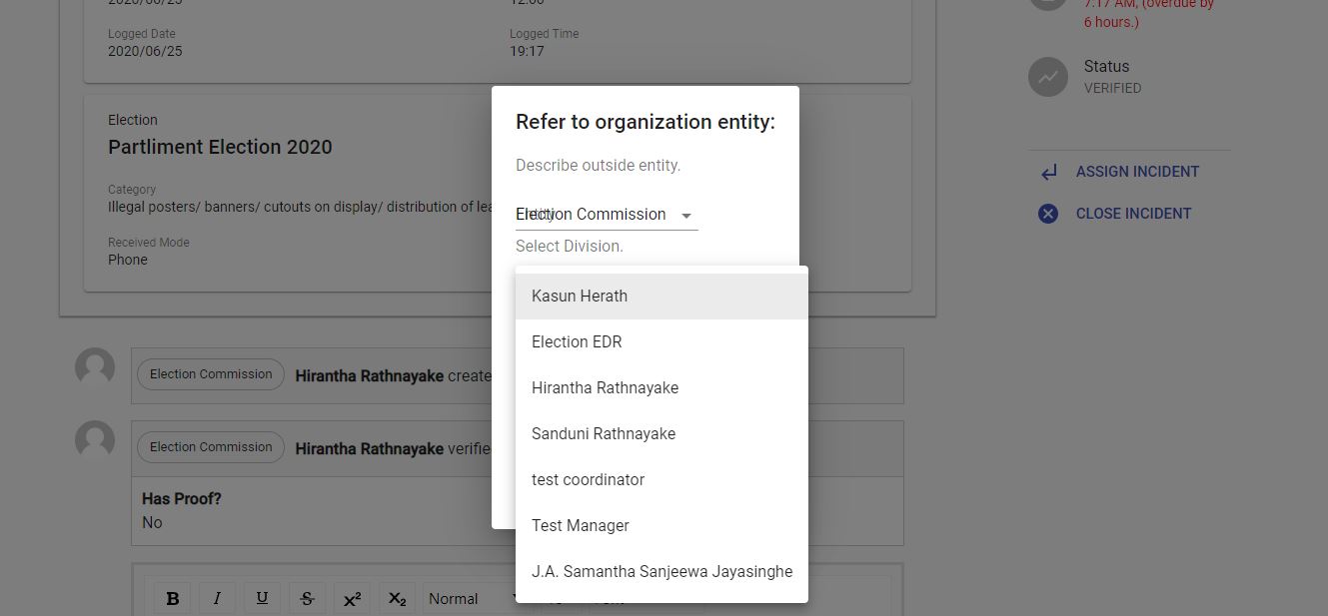Viewport: 1328px width, 616px height.
Task: Click the avatar icon on Hirantha's first comment
Action: (x=94, y=367)
